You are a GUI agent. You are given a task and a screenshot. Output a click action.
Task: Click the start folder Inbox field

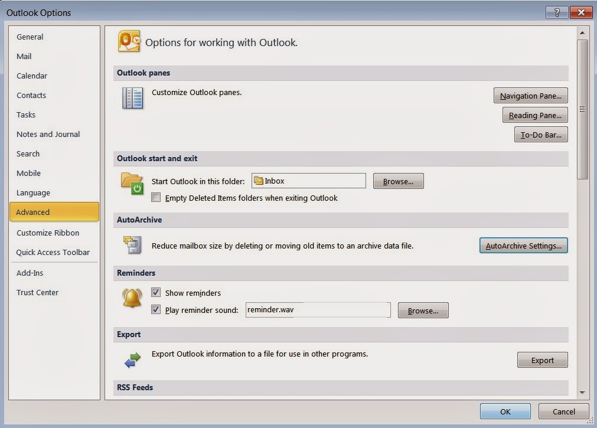point(309,181)
